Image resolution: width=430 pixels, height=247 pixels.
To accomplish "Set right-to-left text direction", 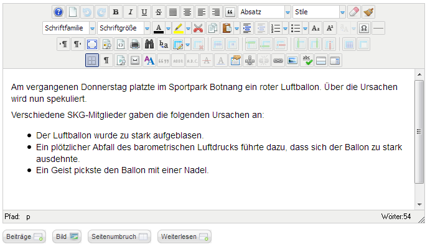I will 78,44.
